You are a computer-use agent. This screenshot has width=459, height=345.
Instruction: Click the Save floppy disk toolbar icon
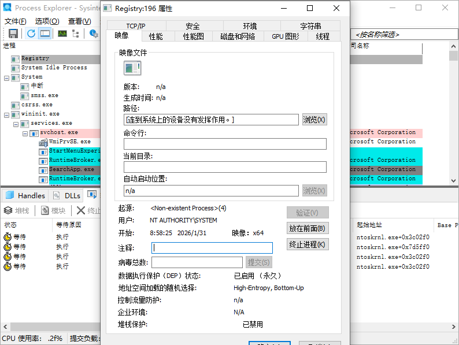click(x=13, y=34)
